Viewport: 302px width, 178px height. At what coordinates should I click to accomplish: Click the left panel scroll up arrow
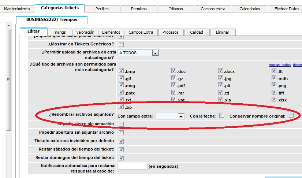(8, 25)
